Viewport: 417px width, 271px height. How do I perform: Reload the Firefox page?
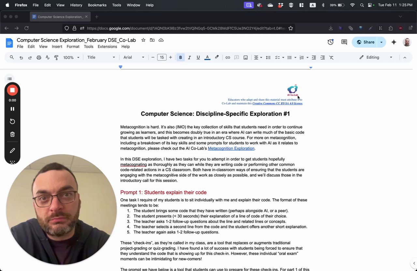point(26,28)
